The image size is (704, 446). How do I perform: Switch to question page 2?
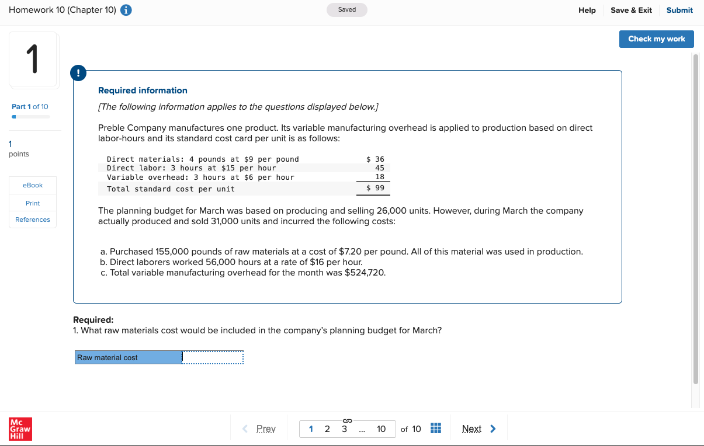pyautogui.click(x=327, y=428)
